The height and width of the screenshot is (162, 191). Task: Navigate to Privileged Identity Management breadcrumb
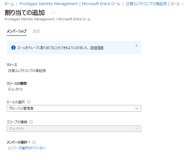click(70, 4)
